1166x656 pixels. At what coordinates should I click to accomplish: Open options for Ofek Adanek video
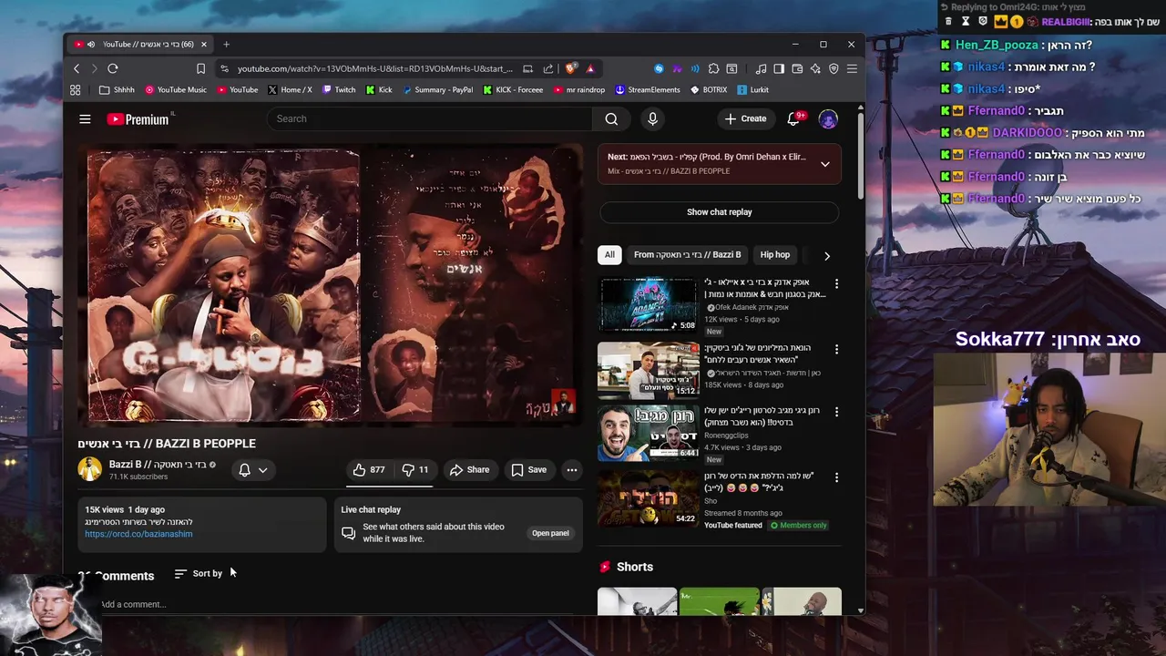click(836, 284)
